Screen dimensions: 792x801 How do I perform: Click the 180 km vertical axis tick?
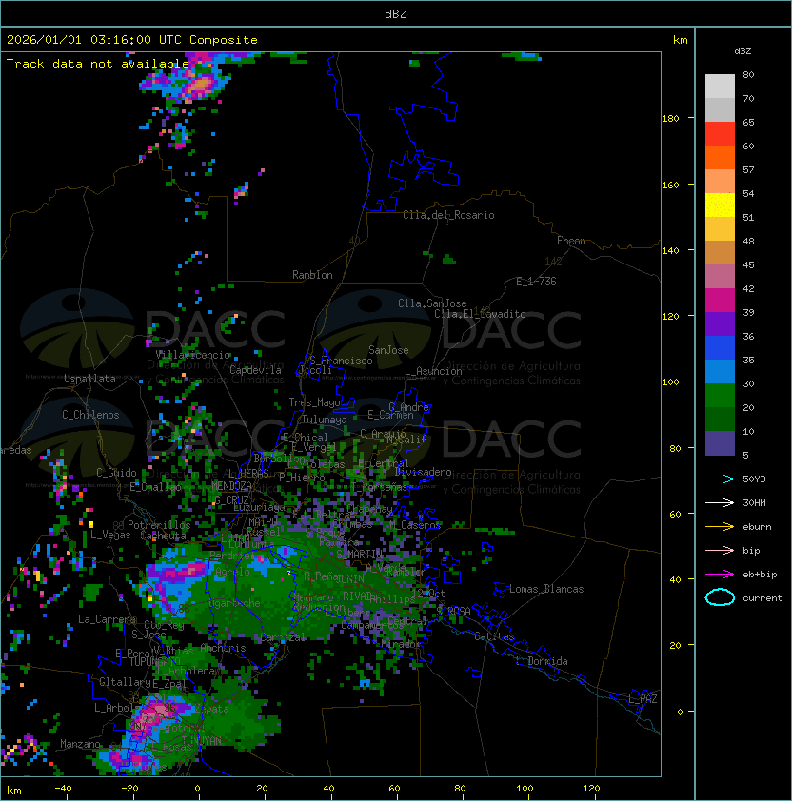(x=670, y=119)
